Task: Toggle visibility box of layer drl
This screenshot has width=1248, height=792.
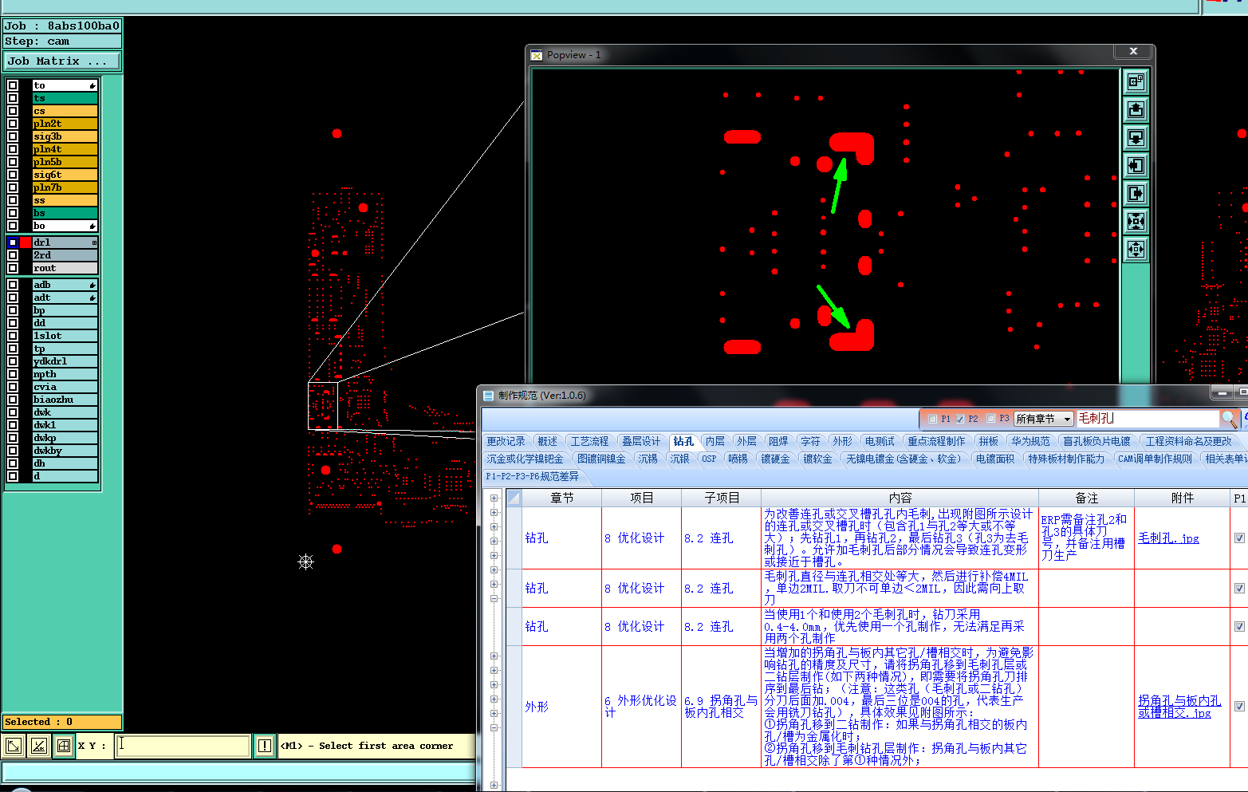Action: [x=13, y=242]
